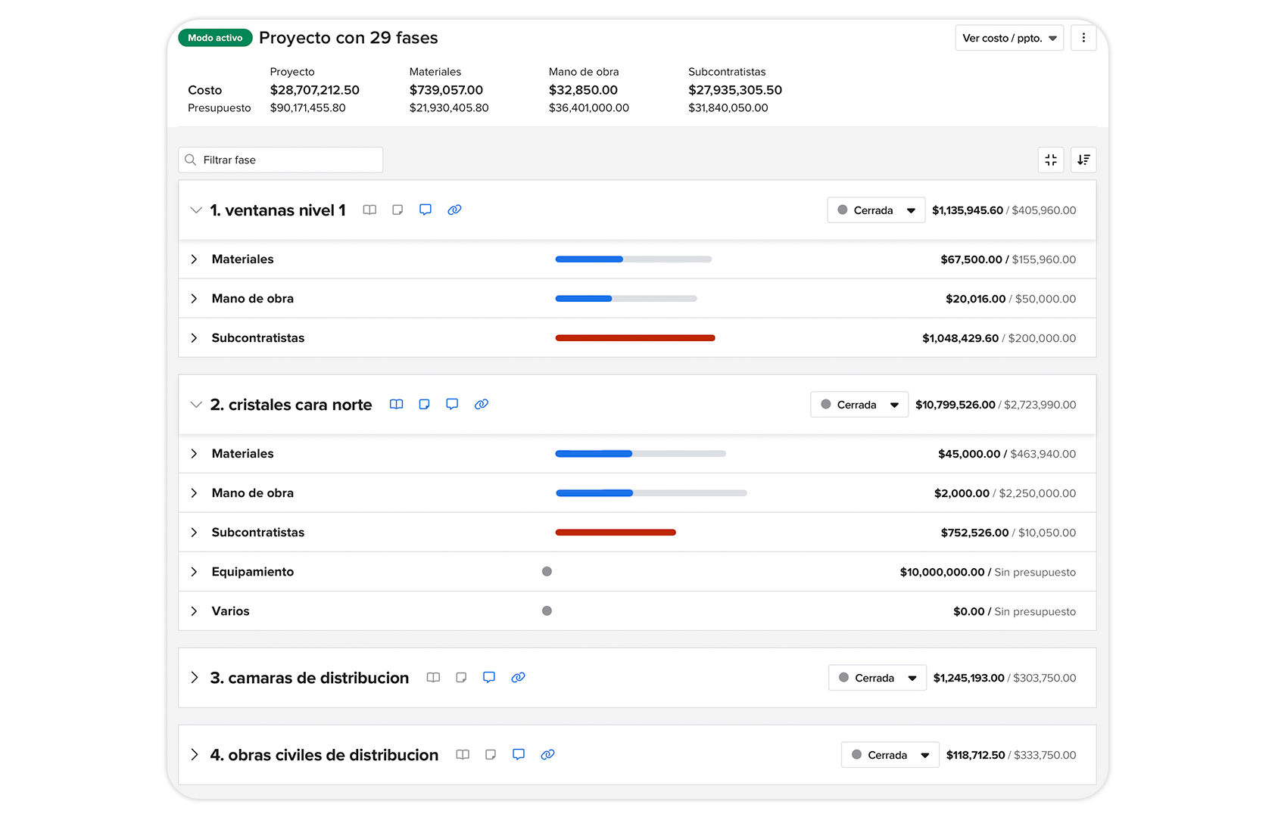Expand the Subcontratistas row under ventanas nivel 1

coord(195,337)
